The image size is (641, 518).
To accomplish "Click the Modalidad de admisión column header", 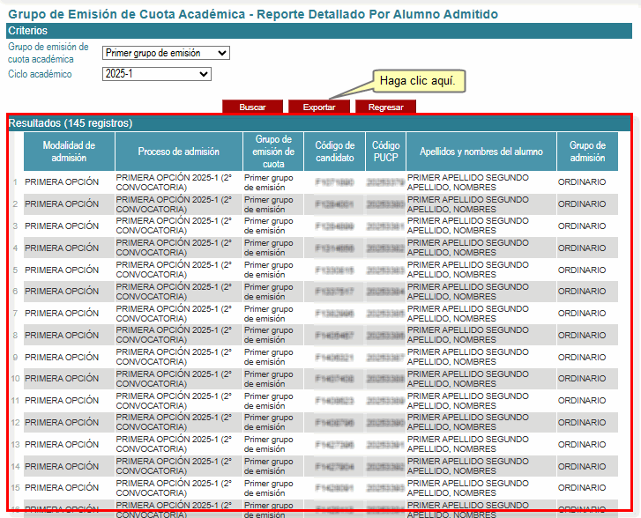I will click(x=69, y=152).
